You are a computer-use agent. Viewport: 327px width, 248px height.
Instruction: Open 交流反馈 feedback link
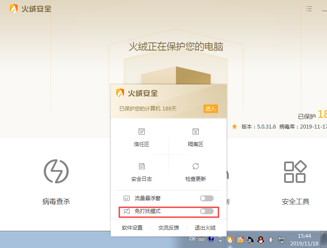click(x=169, y=228)
